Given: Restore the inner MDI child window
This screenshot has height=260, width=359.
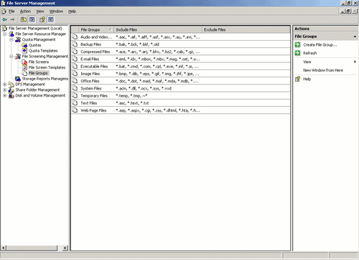Looking at the screenshot, I should 348,11.
